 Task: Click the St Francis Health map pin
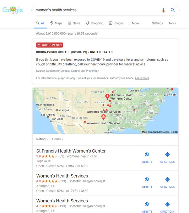tap(107, 96)
